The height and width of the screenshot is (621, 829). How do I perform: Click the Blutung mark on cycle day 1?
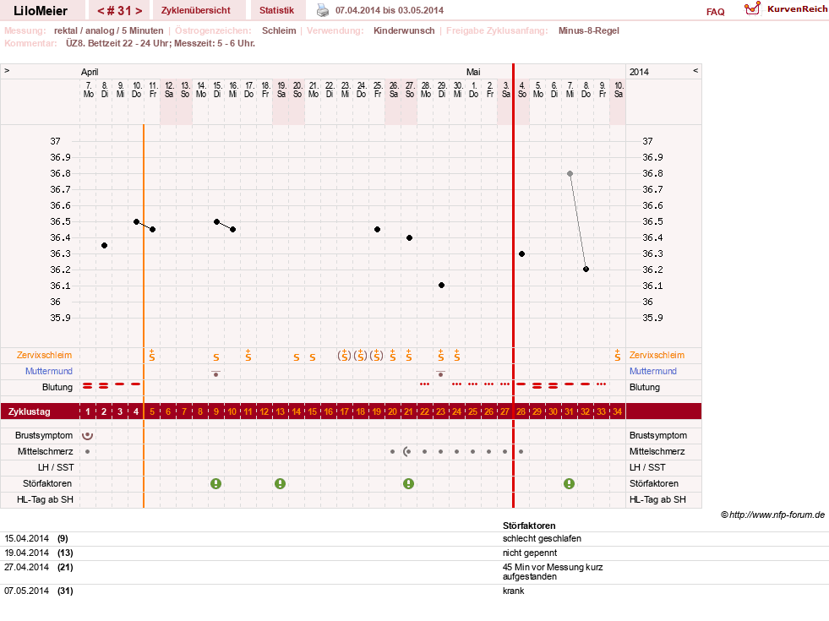pos(88,386)
